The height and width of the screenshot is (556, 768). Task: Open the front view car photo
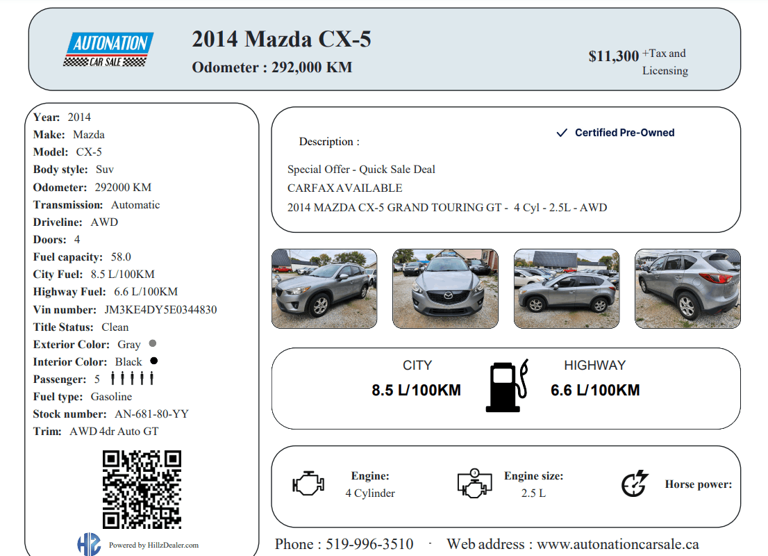click(x=445, y=288)
